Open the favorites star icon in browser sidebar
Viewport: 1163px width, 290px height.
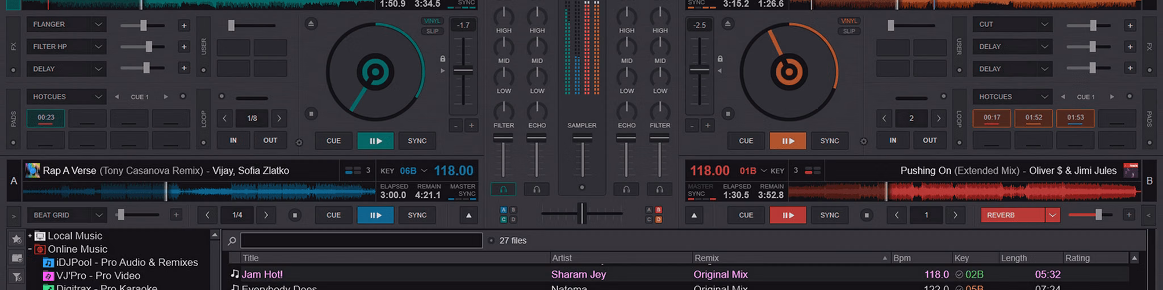point(16,239)
